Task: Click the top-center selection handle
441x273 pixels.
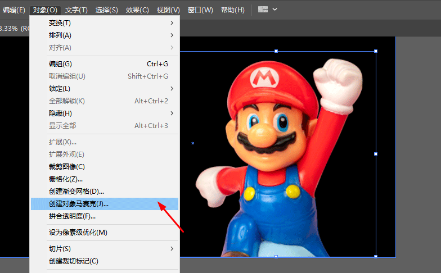Action: tap(276, 51)
